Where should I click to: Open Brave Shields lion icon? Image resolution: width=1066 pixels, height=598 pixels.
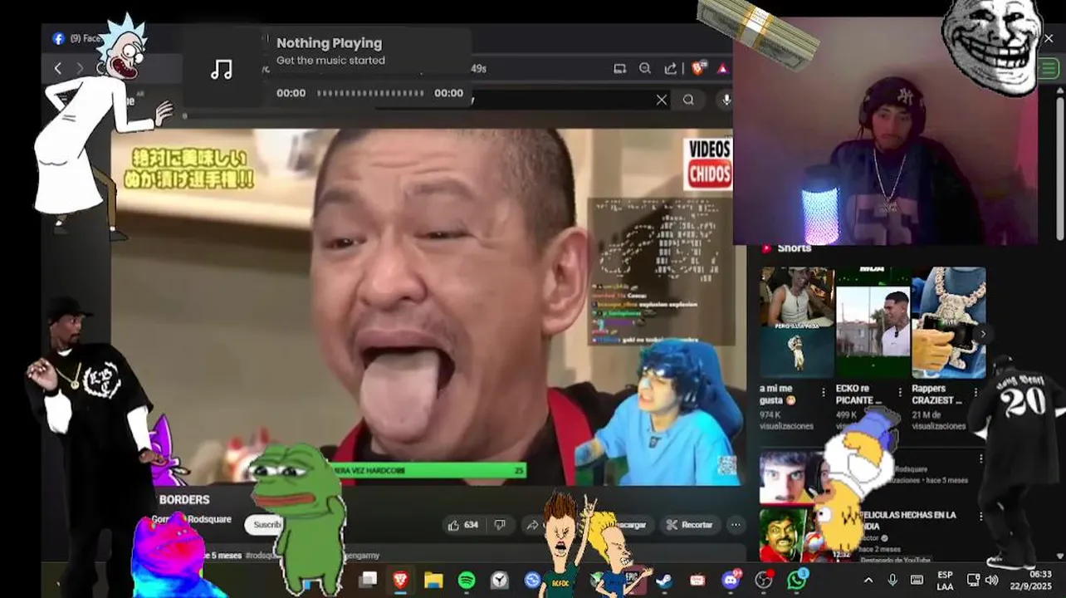tap(697, 69)
